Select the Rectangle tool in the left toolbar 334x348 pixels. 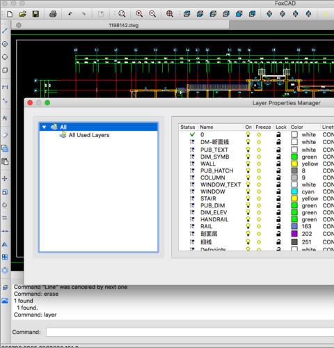pos(5,70)
